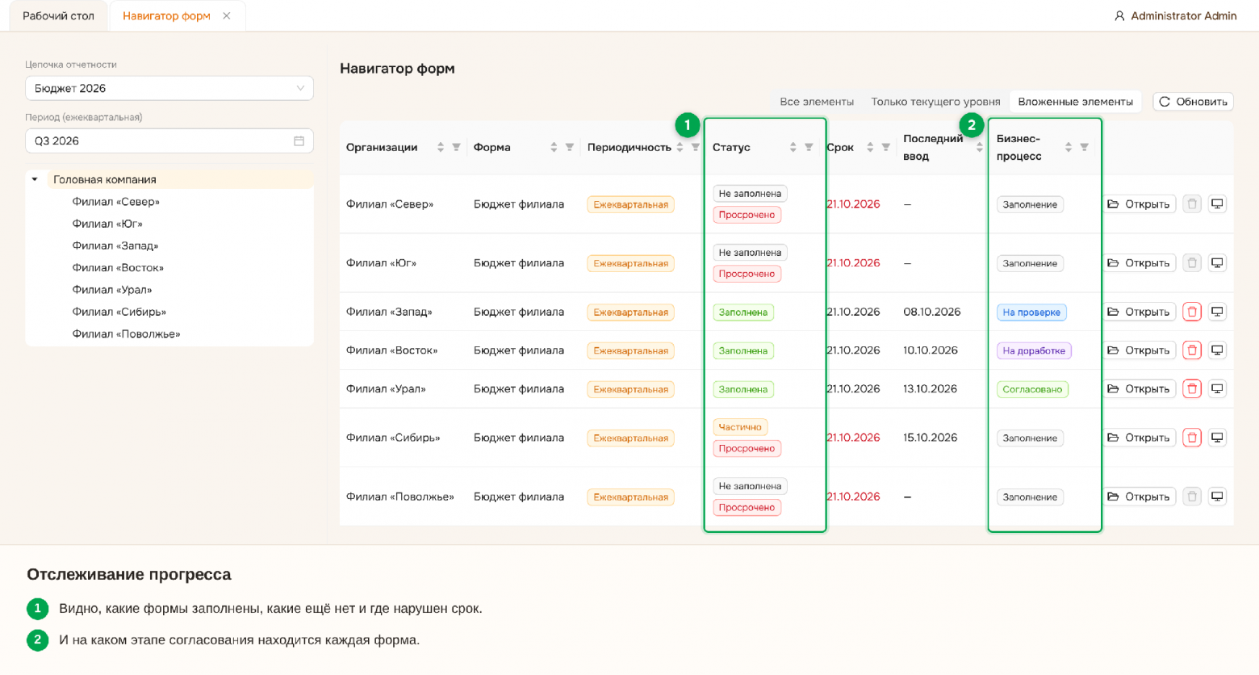Click monitor icon in Филиал «Поволжье» row
The height and width of the screenshot is (675, 1259).
pos(1217,497)
